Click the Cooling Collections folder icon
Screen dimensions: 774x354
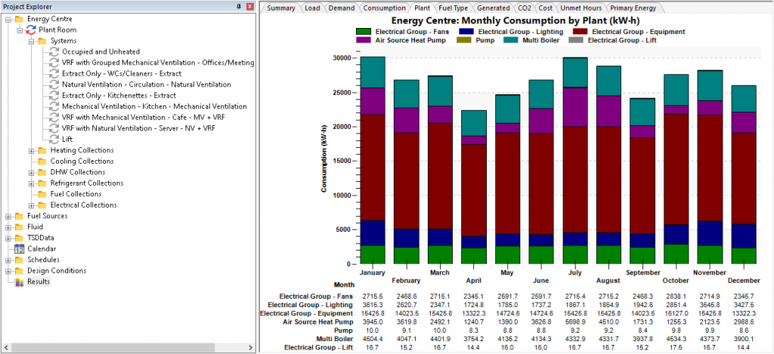[42, 161]
